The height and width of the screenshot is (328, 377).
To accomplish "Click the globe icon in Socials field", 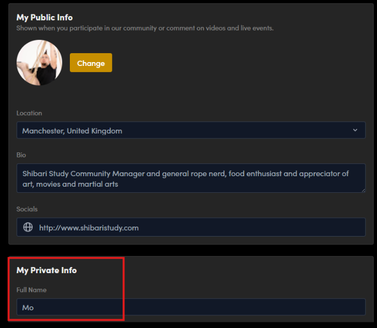I will click(x=28, y=227).
